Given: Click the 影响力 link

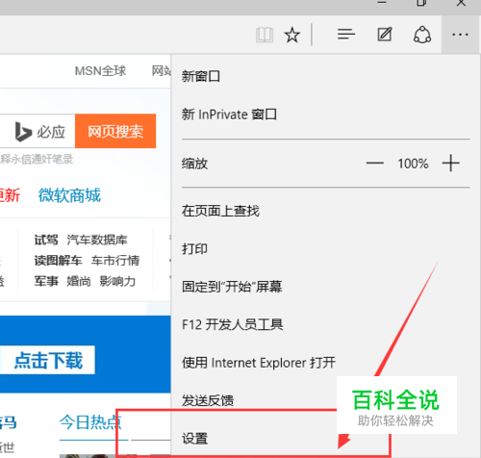Looking at the screenshot, I should pyautogui.click(x=117, y=281).
